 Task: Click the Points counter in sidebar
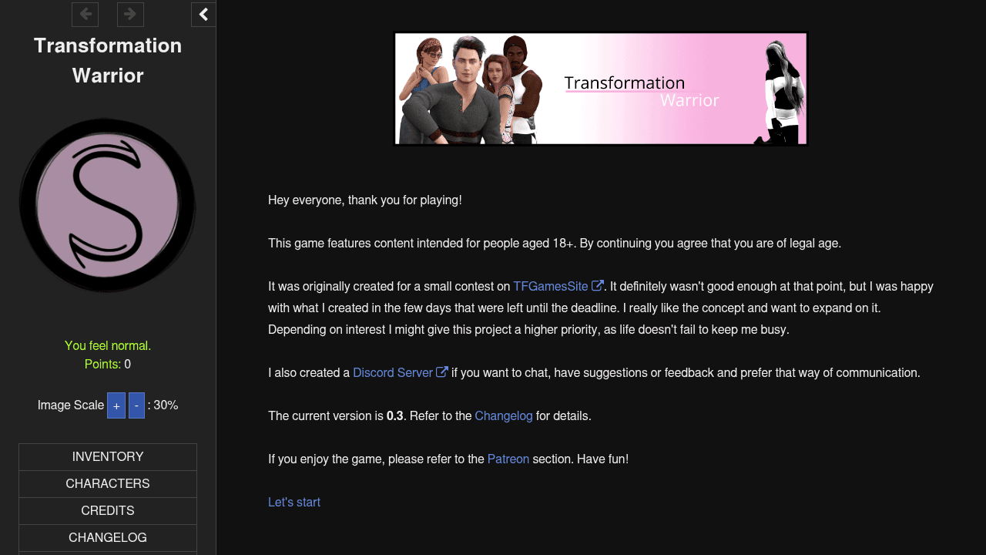coord(108,365)
